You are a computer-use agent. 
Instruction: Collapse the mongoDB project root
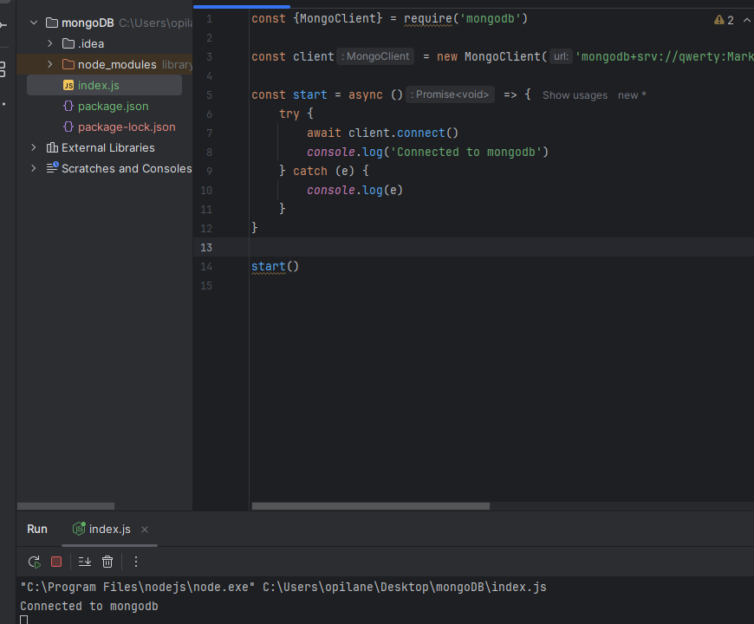point(34,23)
